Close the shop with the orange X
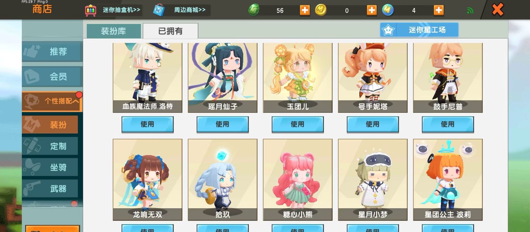 point(498,10)
